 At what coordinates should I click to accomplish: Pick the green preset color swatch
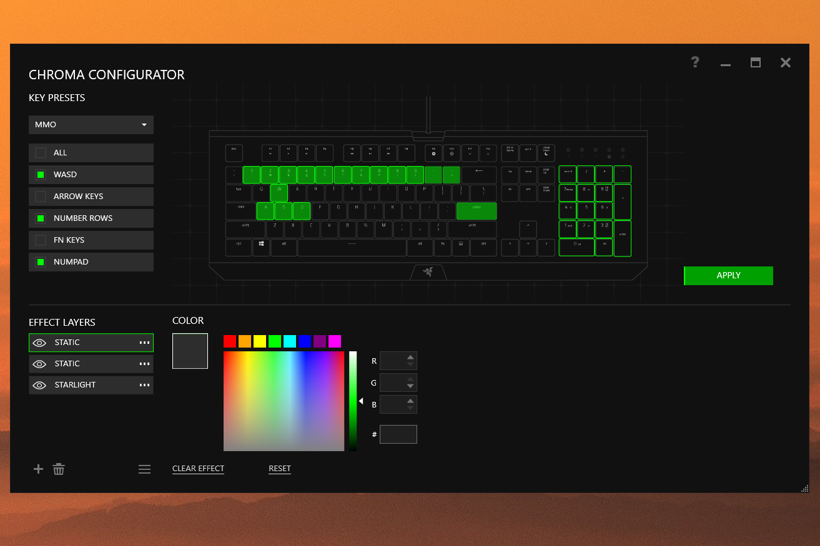pos(275,341)
